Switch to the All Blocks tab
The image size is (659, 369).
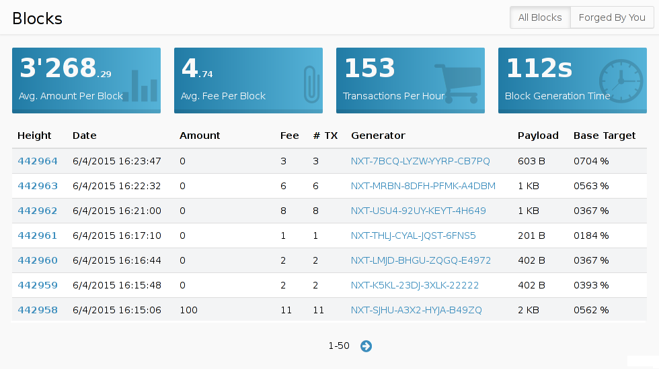point(540,18)
